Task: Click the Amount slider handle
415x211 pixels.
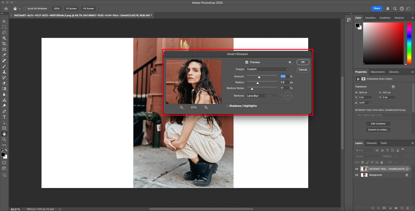Action: pos(259,77)
